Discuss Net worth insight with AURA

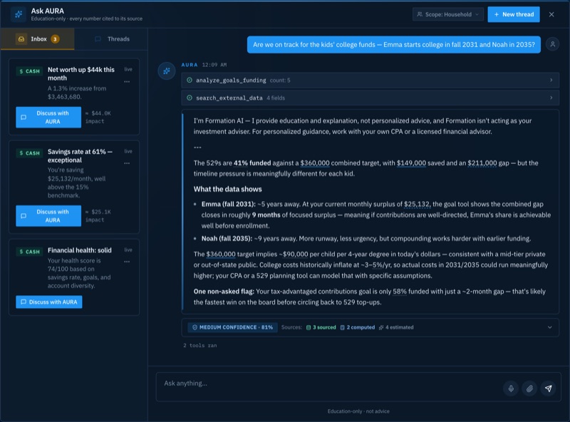48,117
